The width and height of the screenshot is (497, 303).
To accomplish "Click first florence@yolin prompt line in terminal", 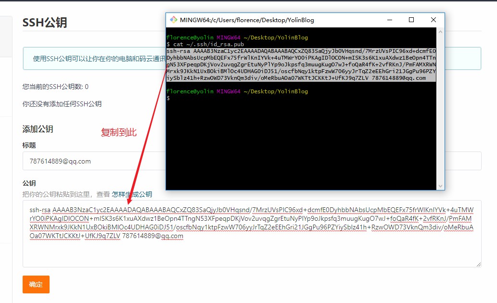I will pyautogui.click(x=237, y=38).
